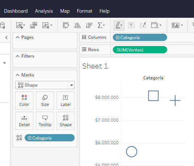Click the SUM(Ventas) pill in Rows
The width and height of the screenshot is (194, 166).
pos(140,50)
